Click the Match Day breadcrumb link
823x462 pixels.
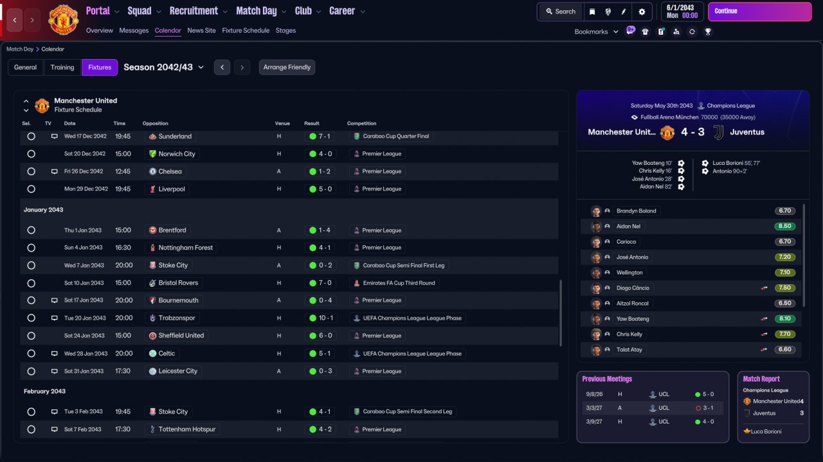point(20,49)
